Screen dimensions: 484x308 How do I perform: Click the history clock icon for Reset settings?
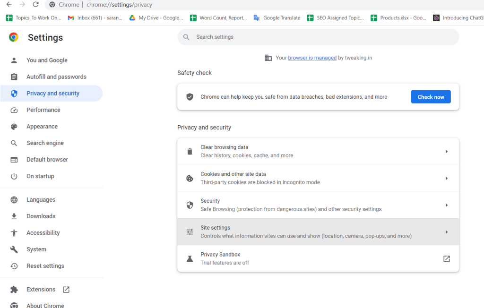tap(14, 266)
